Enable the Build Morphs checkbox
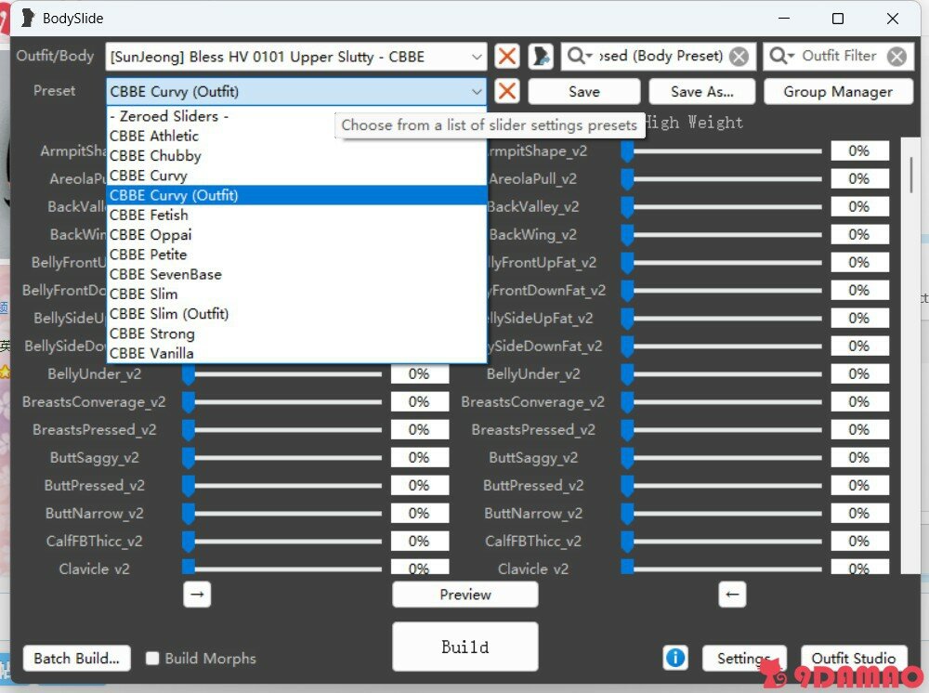Screen dimensions: 929x693 pos(153,659)
